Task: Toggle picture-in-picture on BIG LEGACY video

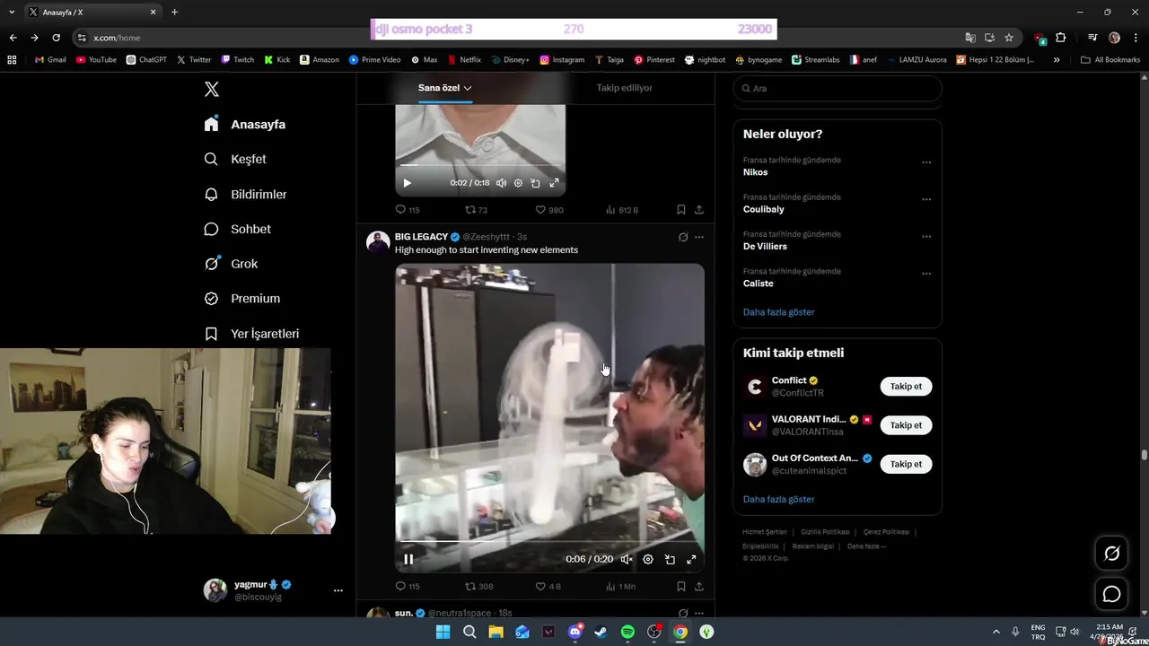Action: pos(670,559)
